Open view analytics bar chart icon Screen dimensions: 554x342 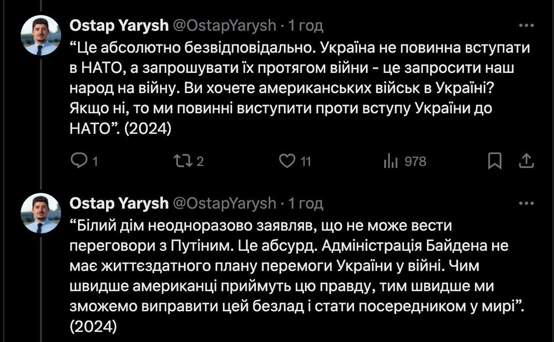(390, 162)
